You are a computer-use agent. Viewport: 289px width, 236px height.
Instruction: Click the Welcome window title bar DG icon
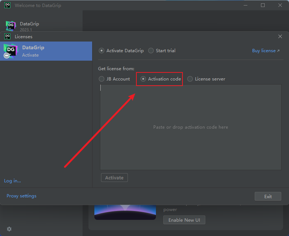(x=7, y=5)
